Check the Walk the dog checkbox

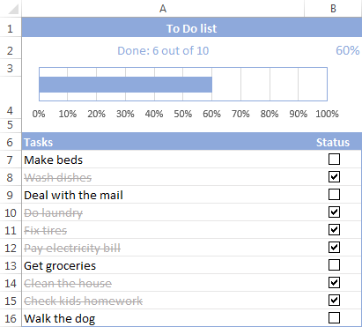(334, 318)
